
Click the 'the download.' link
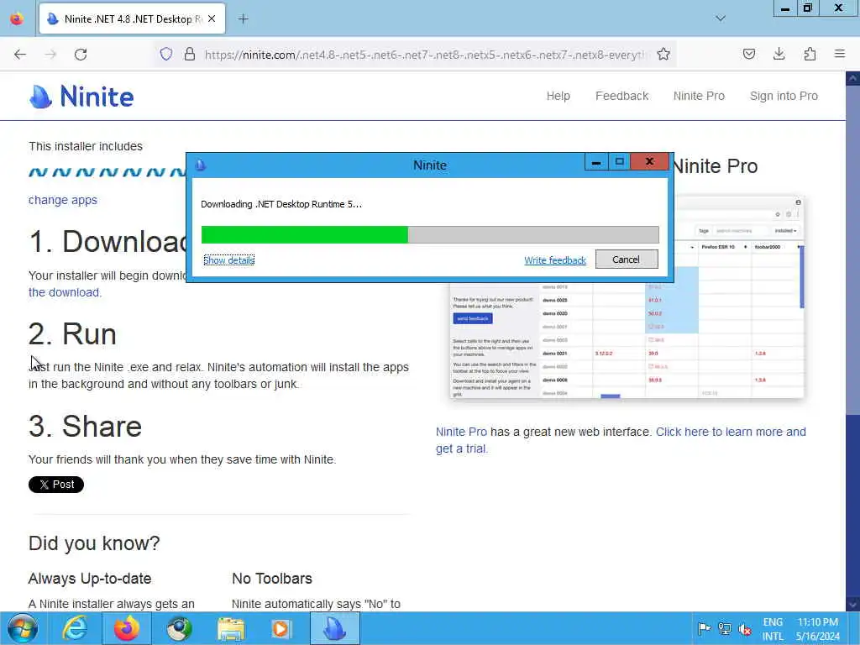click(66, 292)
